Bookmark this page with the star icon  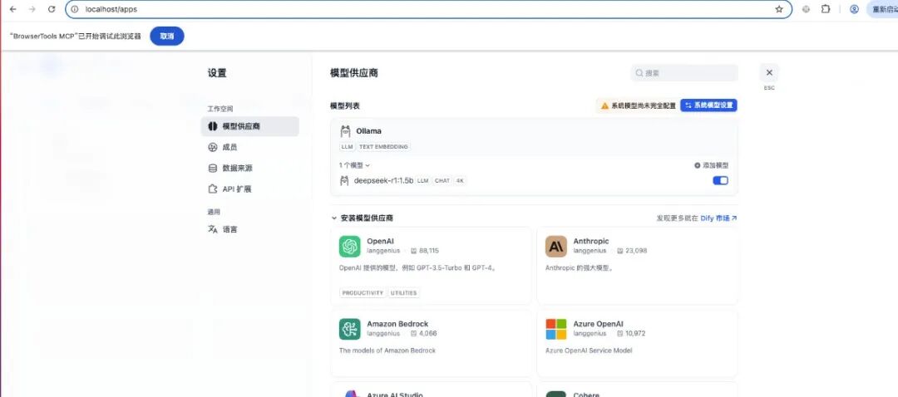click(x=779, y=9)
